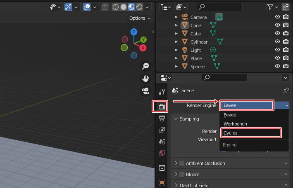293x188 pixels.
Task: Enable the Bloom checkbox
Action: [x=182, y=174]
